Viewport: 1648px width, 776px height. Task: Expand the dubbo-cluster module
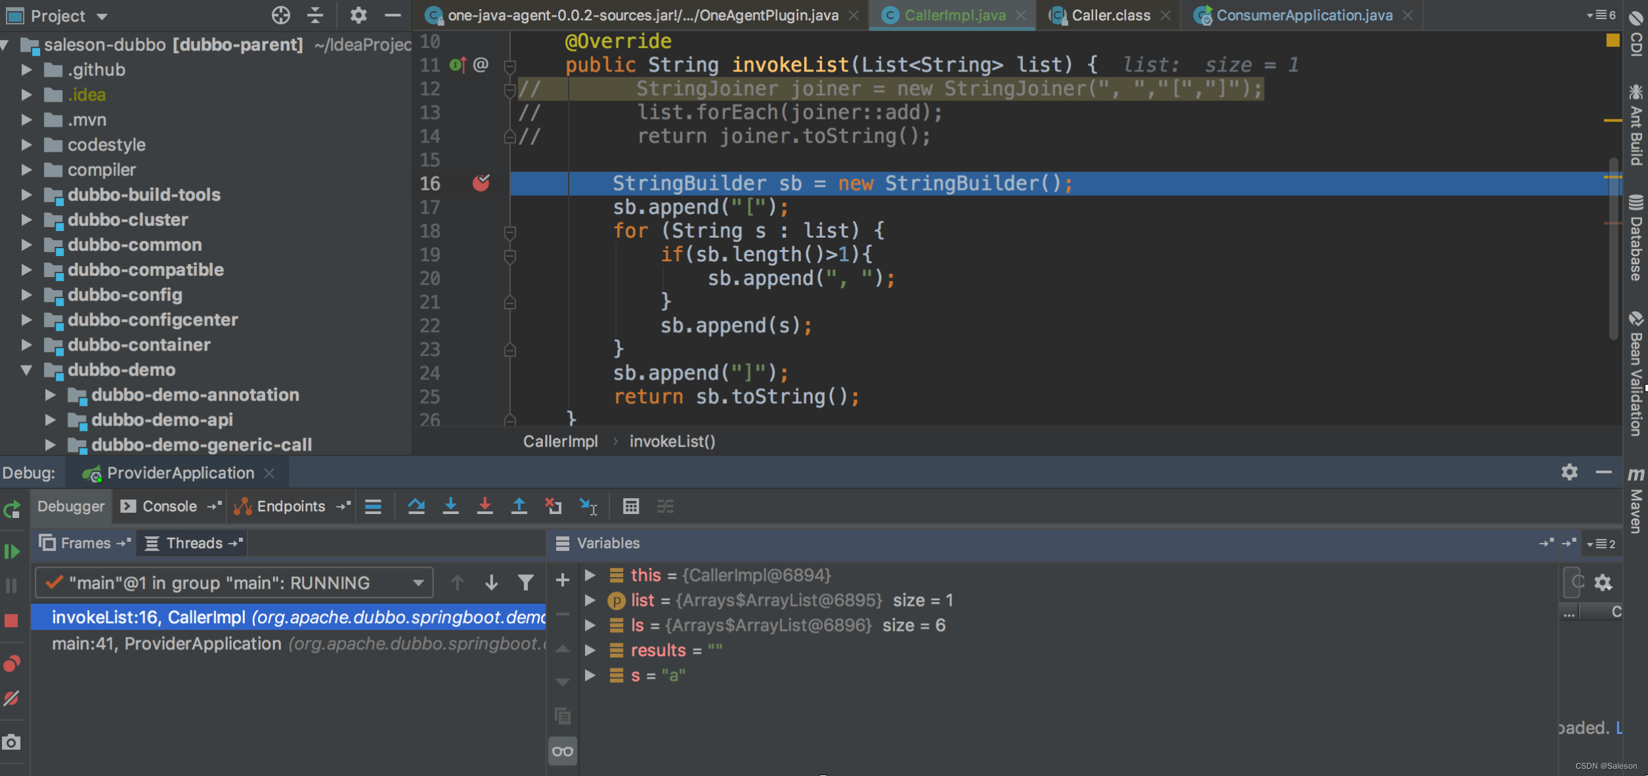[26, 220]
